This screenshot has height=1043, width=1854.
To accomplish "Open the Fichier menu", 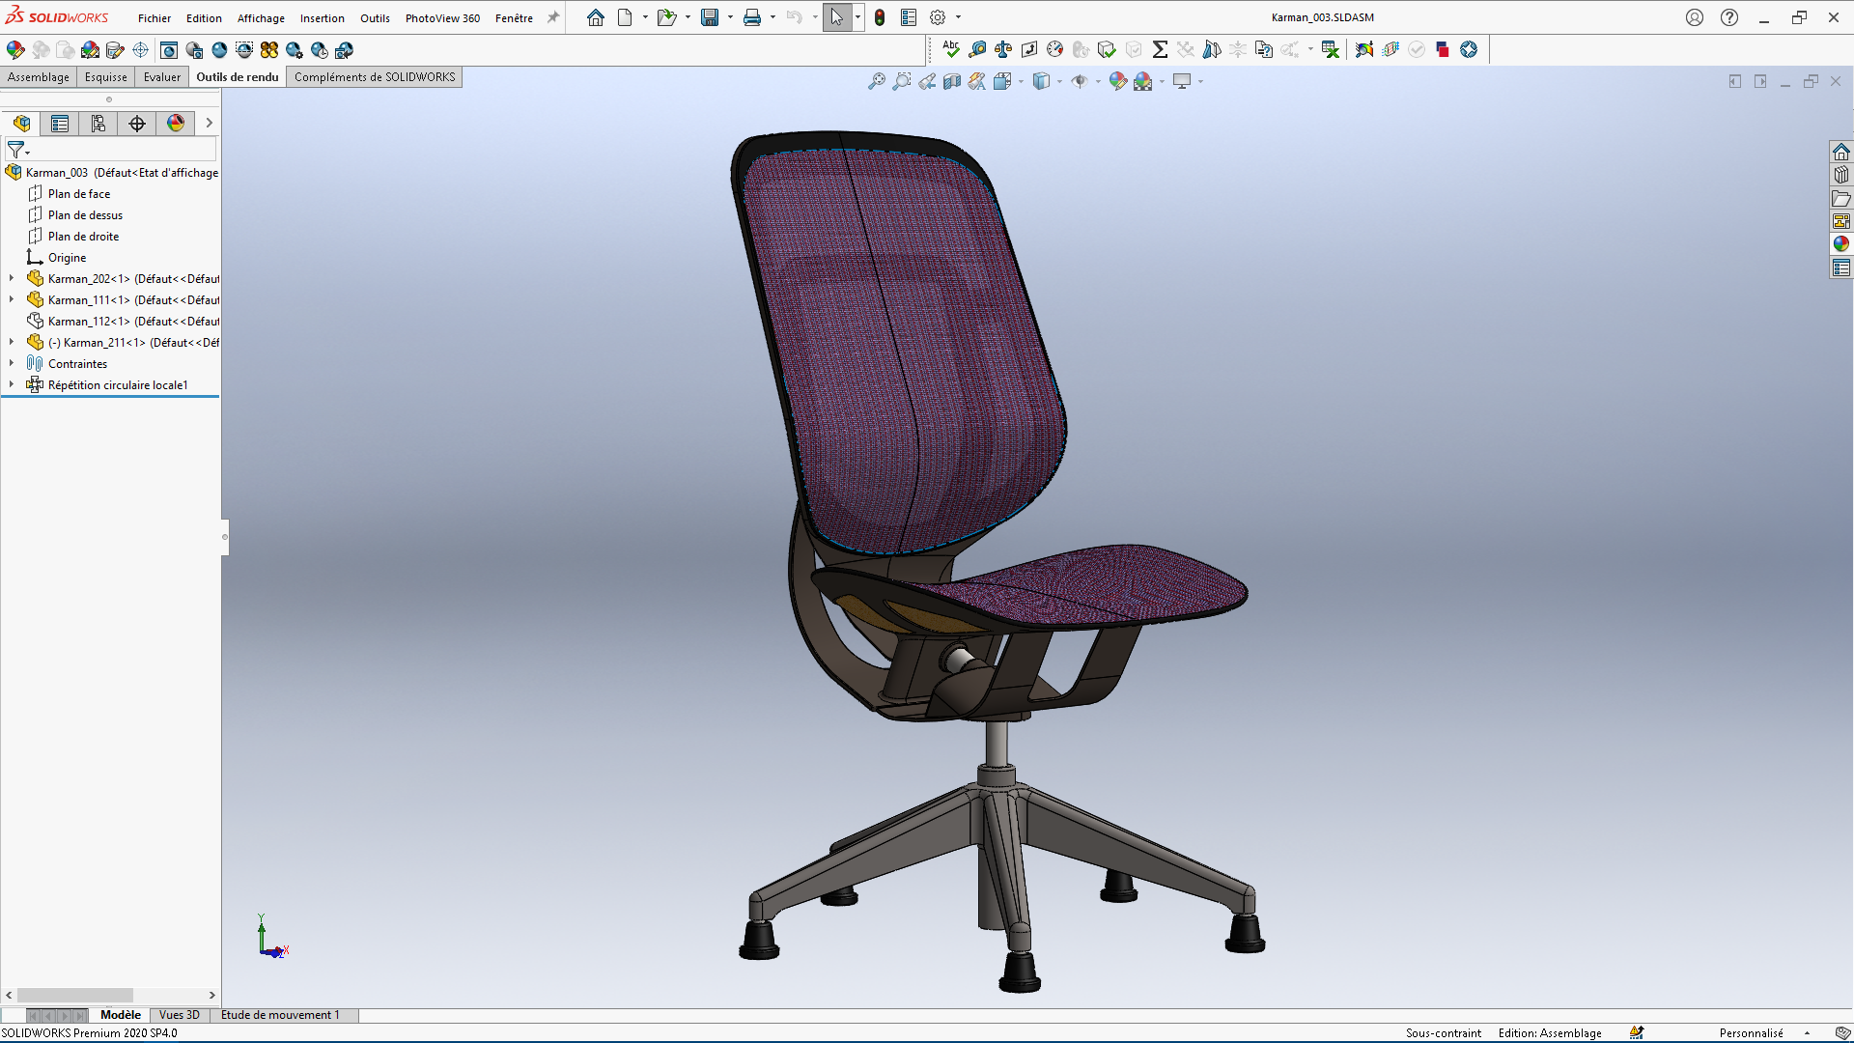I will tap(154, 18).
